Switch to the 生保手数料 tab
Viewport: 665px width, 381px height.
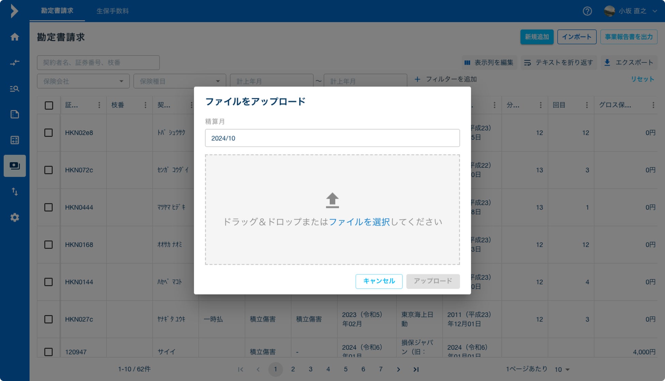(x=113, y=11)
